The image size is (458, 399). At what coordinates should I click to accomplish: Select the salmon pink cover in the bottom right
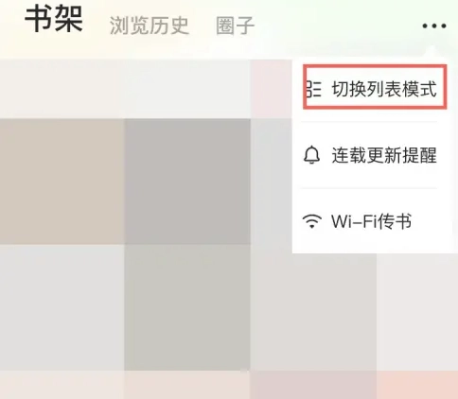click(x=417, y=385)
